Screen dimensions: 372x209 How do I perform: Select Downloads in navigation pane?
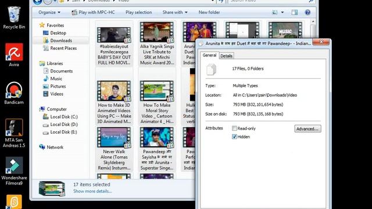[x=61, y=41]
